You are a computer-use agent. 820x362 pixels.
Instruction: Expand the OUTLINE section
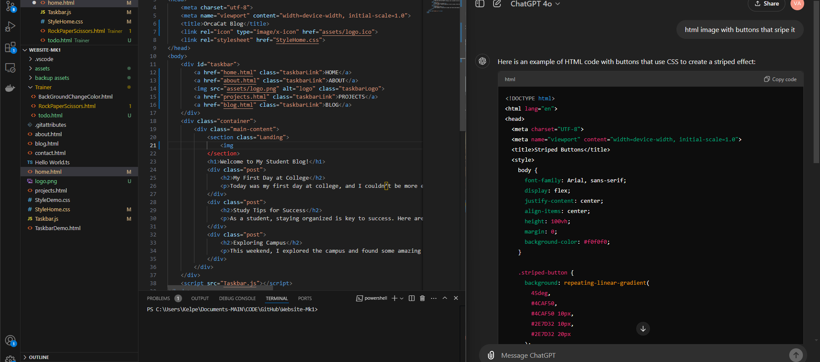coord(79,357)
